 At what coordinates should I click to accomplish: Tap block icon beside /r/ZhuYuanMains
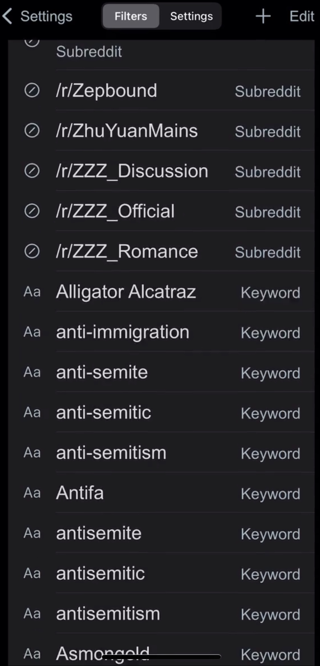(32, 131)
